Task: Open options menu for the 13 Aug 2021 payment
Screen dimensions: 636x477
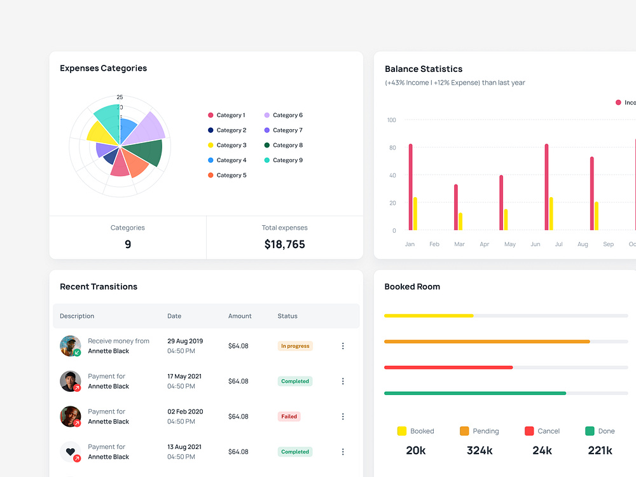Action: click(343, 452)
